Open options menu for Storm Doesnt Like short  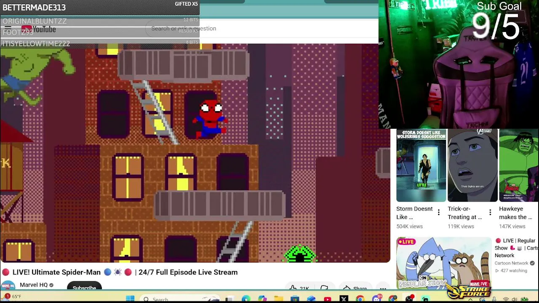click(x=438, y=213)
